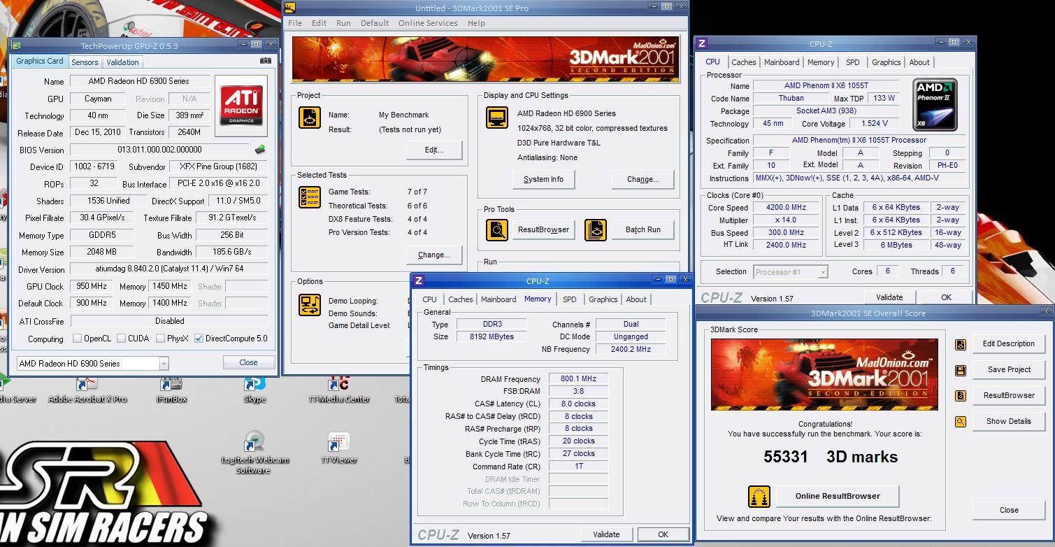This screenshot has height=547, width=1055.
Task: Click the DRAM Frequency value field
Action: 578,378
